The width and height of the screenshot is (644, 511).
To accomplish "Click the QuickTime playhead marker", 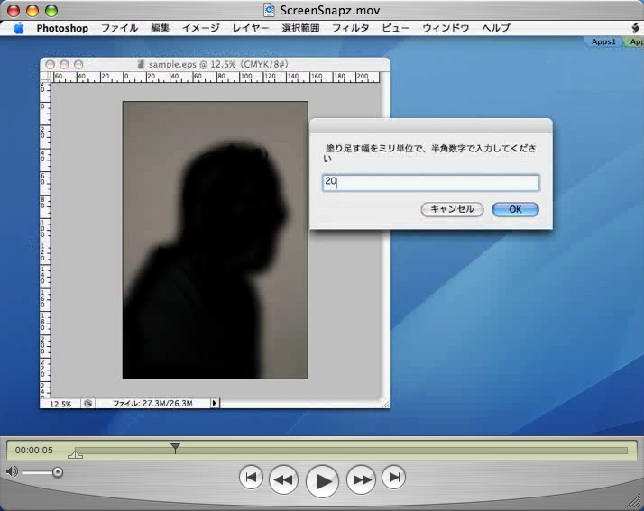I will tap(175, 448).
